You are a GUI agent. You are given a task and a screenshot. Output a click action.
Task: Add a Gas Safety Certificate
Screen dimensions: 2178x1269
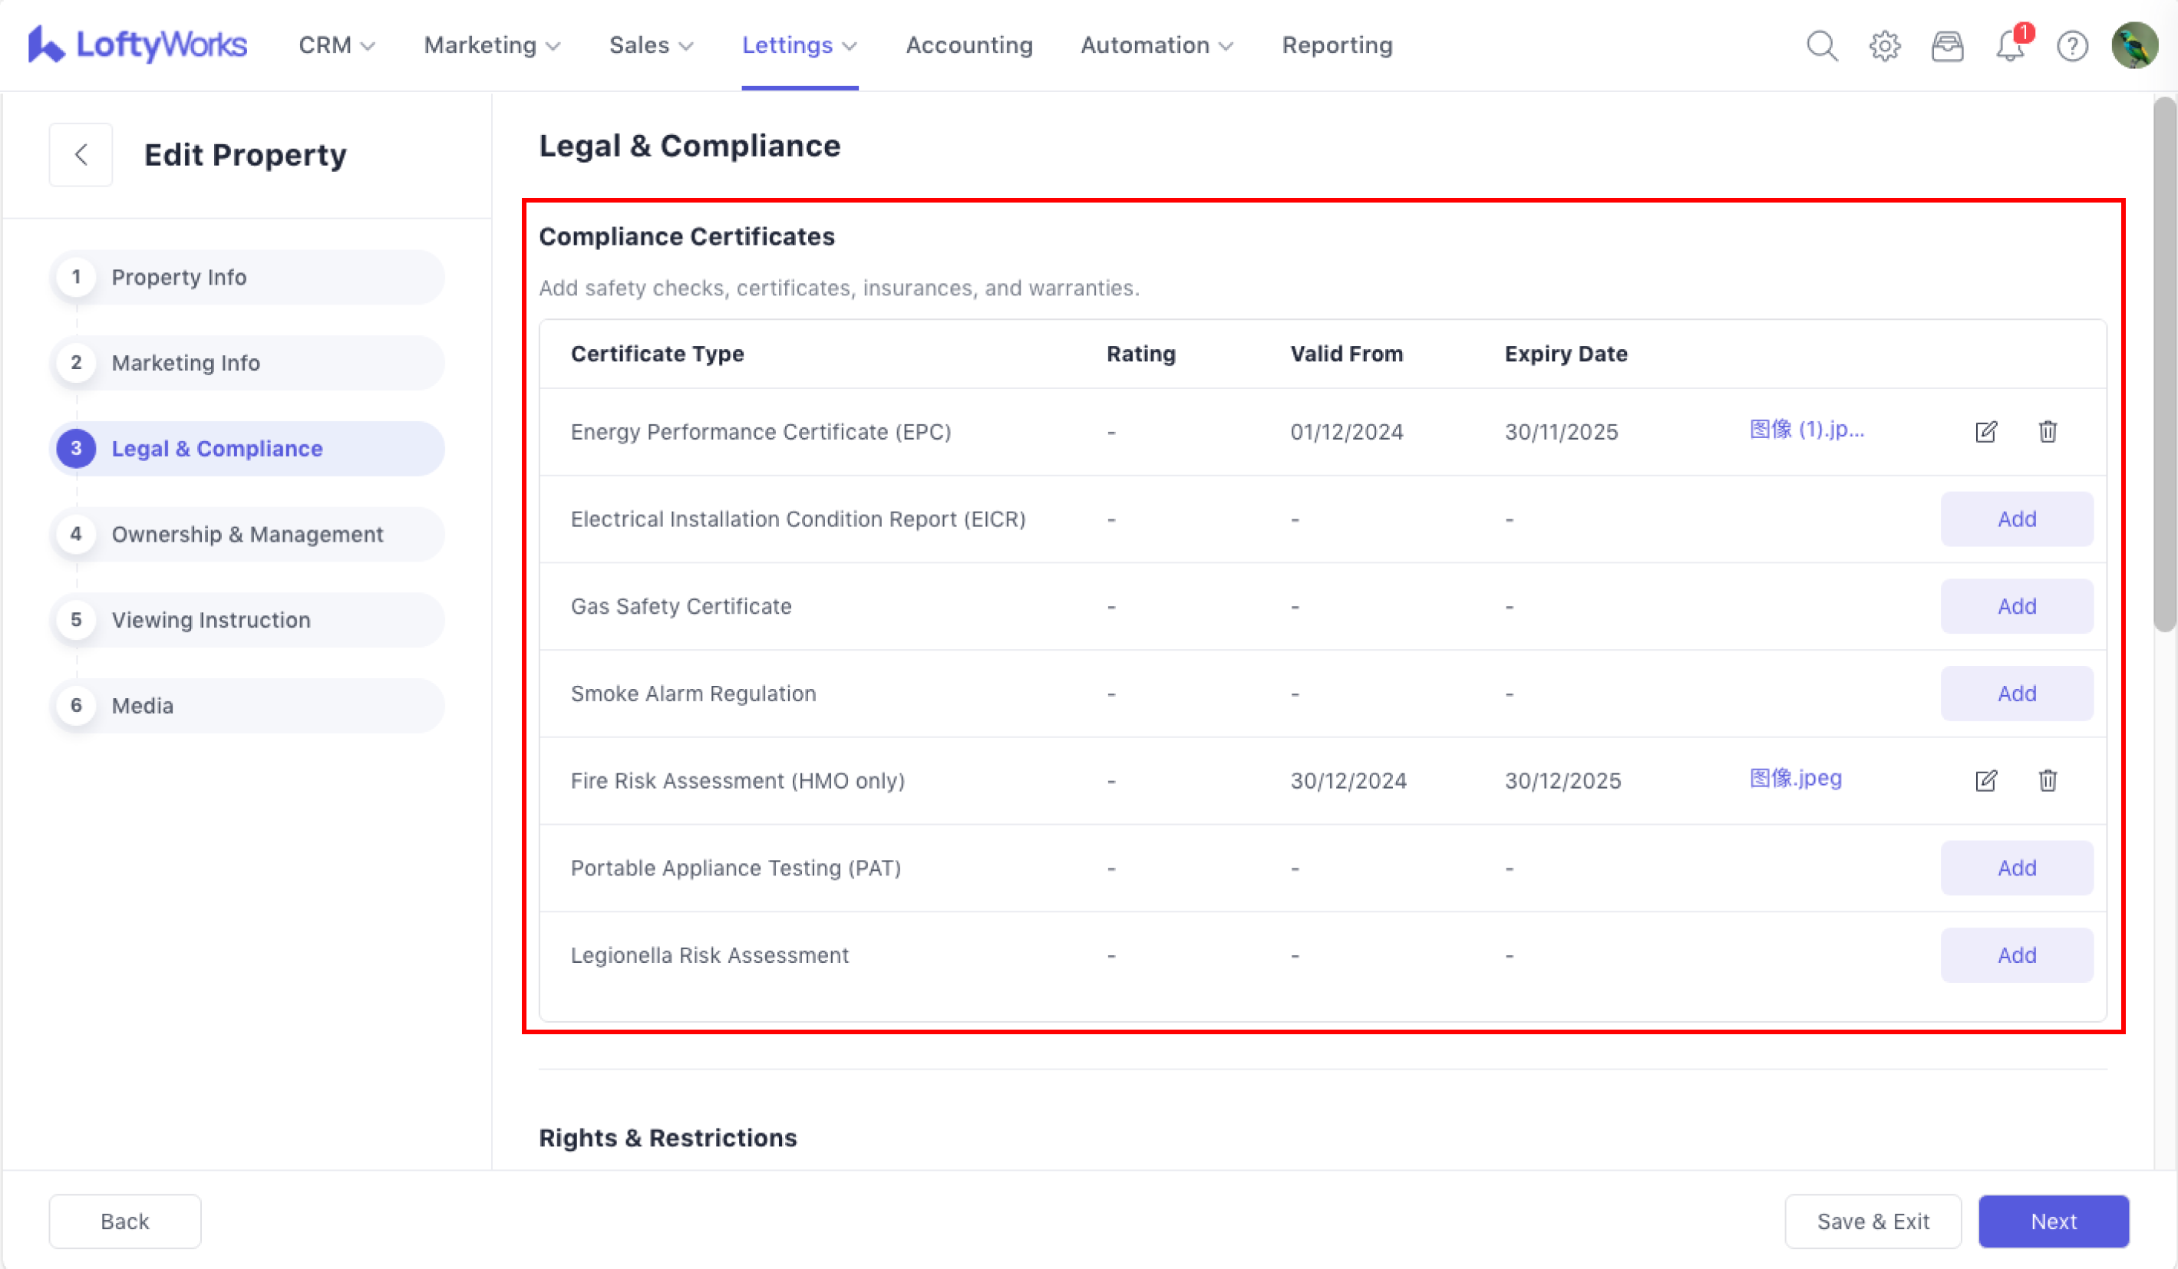2016,605
